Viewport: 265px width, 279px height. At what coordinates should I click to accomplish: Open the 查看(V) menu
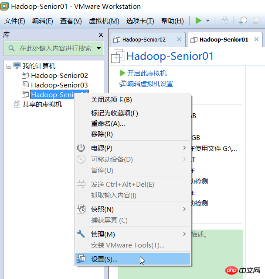click(x=71, y=21)
